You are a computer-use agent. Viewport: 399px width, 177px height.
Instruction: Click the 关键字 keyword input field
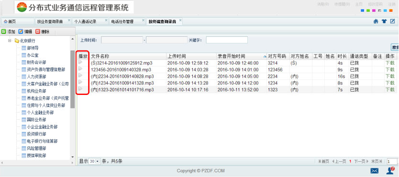click(x=227, y=40)
